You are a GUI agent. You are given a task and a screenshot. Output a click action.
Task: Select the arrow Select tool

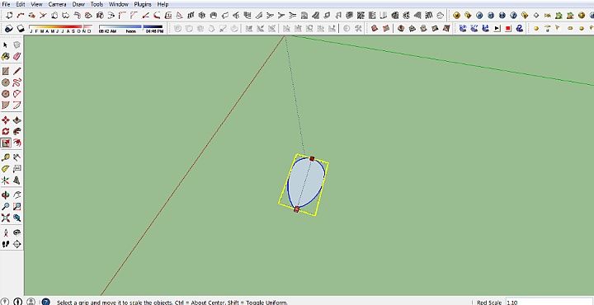point(5,45)
